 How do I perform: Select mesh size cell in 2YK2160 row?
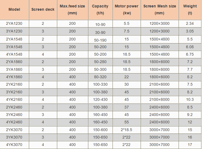click(160, 85)
